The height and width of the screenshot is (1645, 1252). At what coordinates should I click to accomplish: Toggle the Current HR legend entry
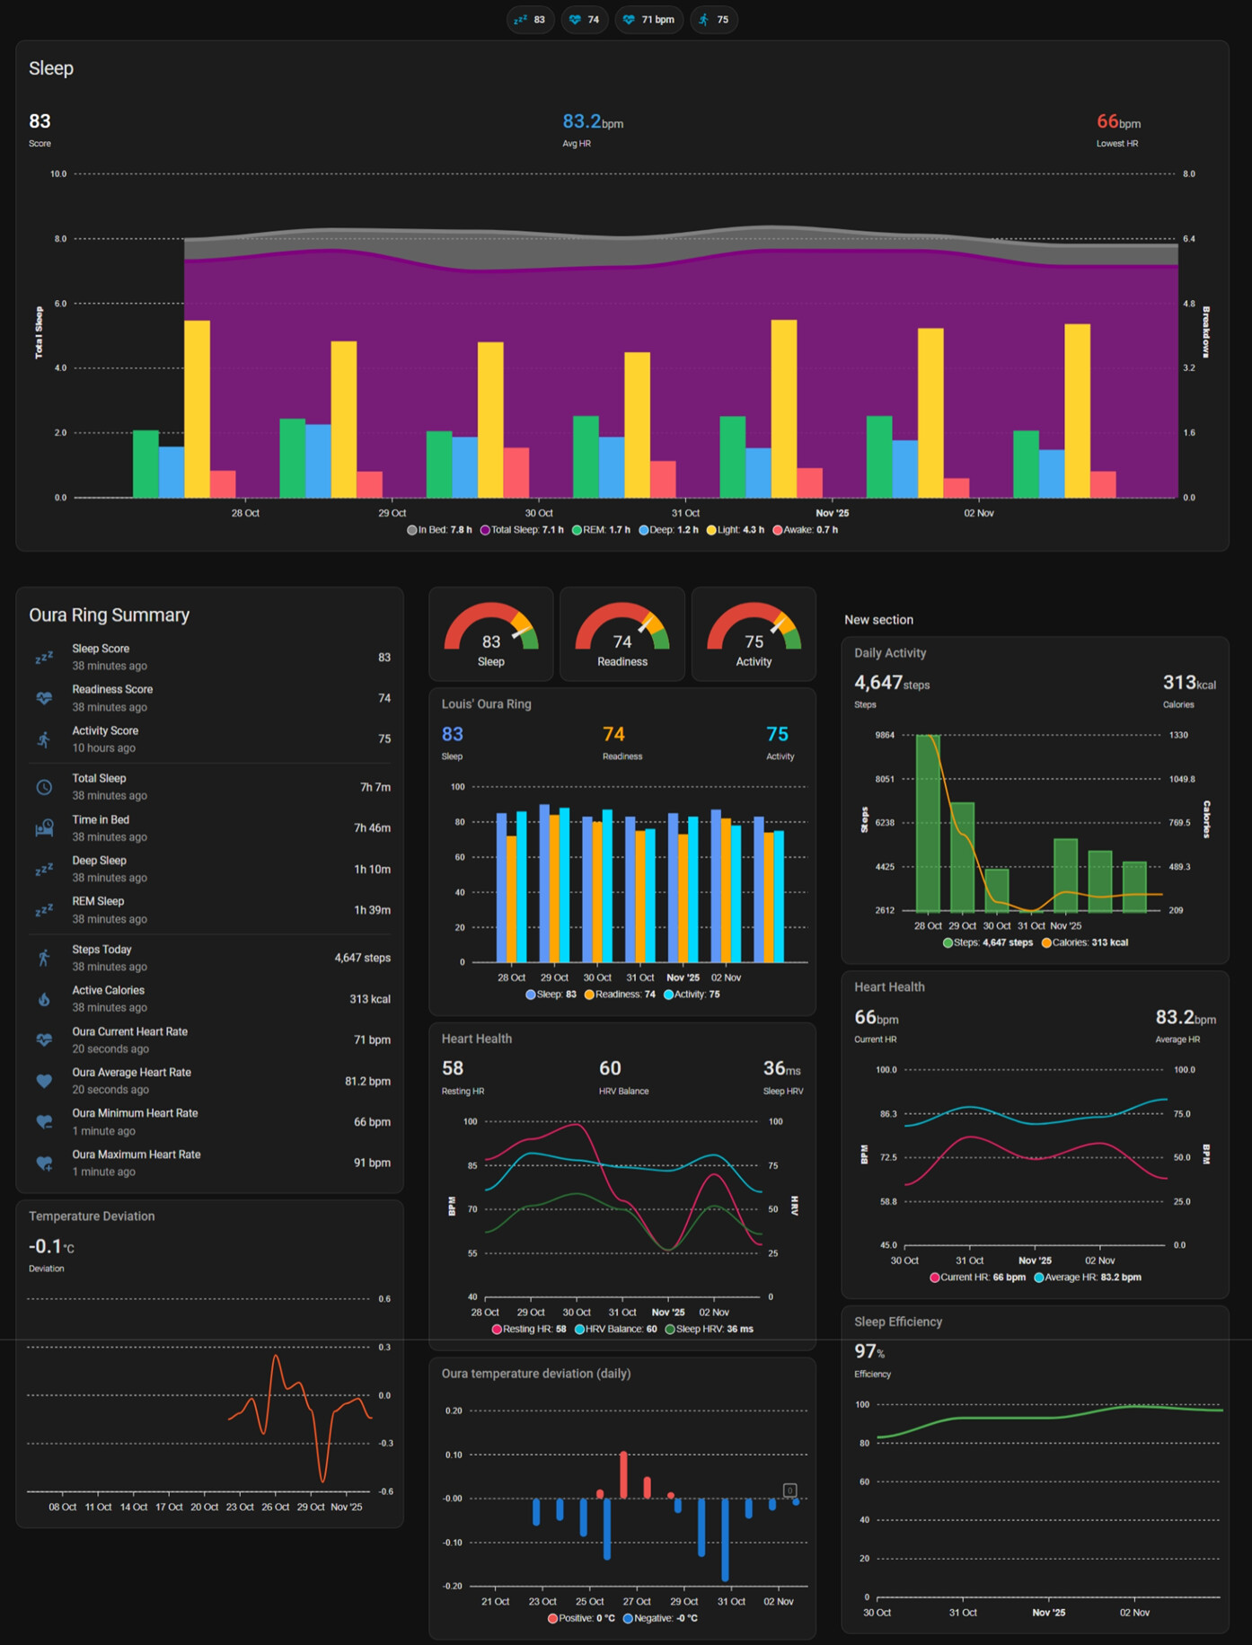pos(977,1277)
